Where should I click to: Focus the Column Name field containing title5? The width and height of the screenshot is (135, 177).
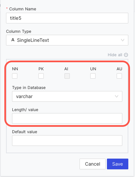pos(67,18)
